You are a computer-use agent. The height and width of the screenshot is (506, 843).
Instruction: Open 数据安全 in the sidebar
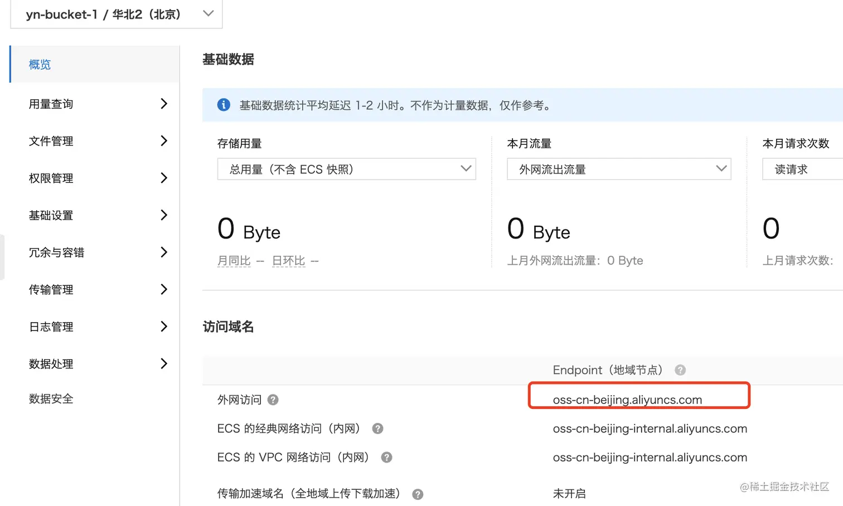pos(51,398)
